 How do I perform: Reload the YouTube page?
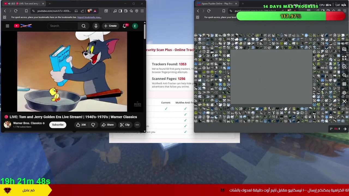click(x=16, y=11)
